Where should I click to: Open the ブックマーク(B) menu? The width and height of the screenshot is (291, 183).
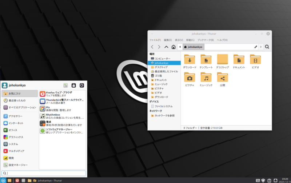pyautogui.click(x=206, y=40)
